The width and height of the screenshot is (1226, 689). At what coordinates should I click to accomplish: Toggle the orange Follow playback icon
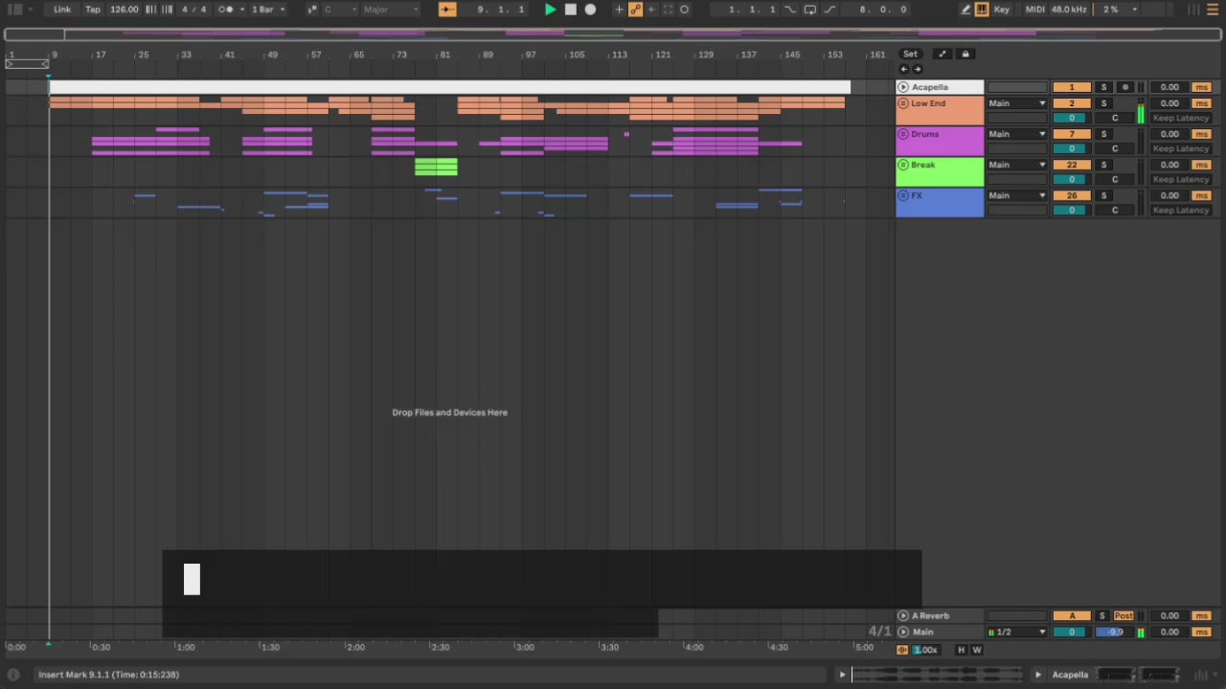447,10
